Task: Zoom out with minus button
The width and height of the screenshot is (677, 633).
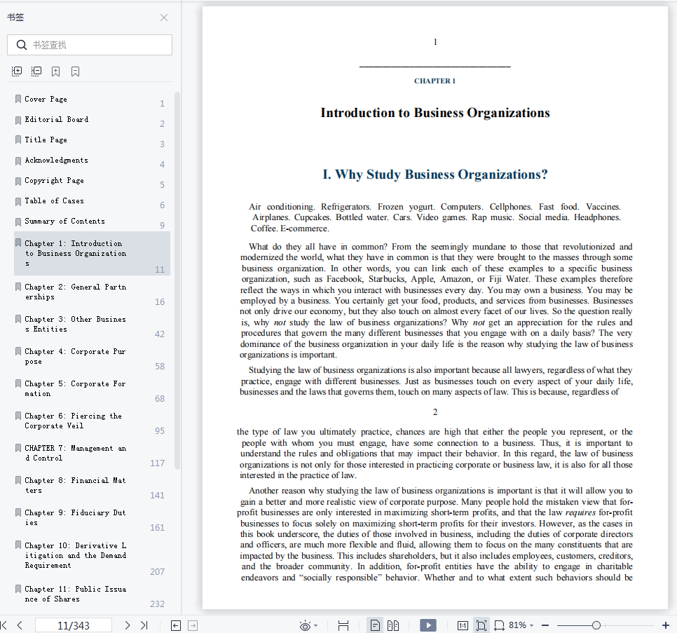Action: click(x=545, y=625)
